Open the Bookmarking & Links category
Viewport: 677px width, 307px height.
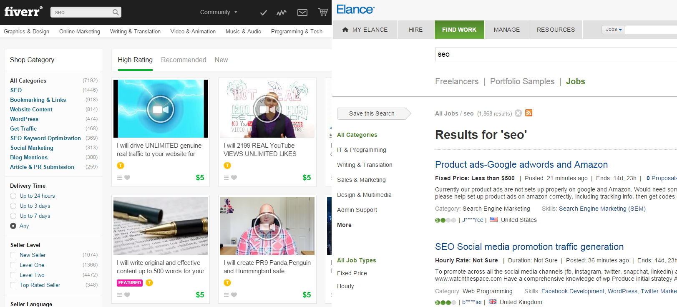pos(38,100)
